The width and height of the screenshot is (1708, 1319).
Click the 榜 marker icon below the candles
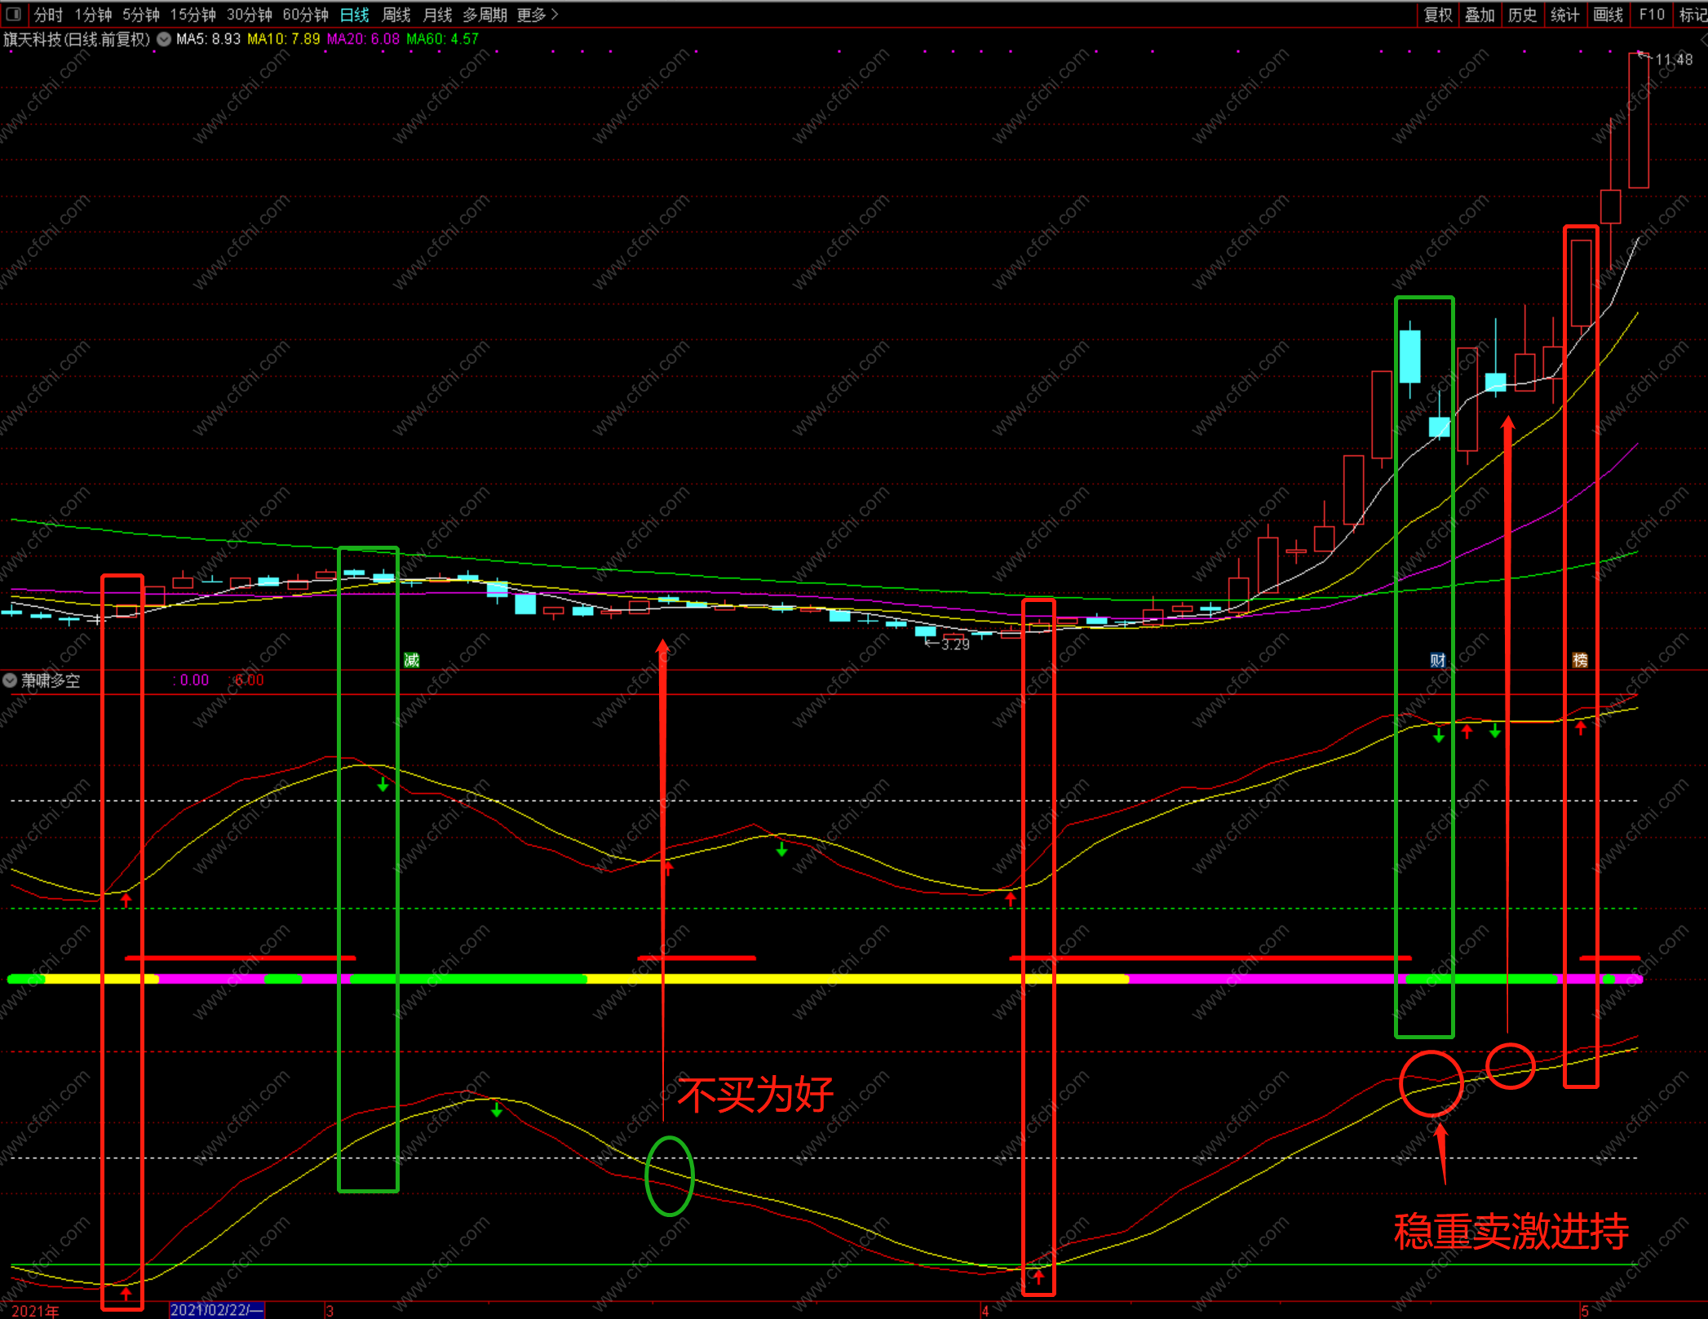(1580, 660)
